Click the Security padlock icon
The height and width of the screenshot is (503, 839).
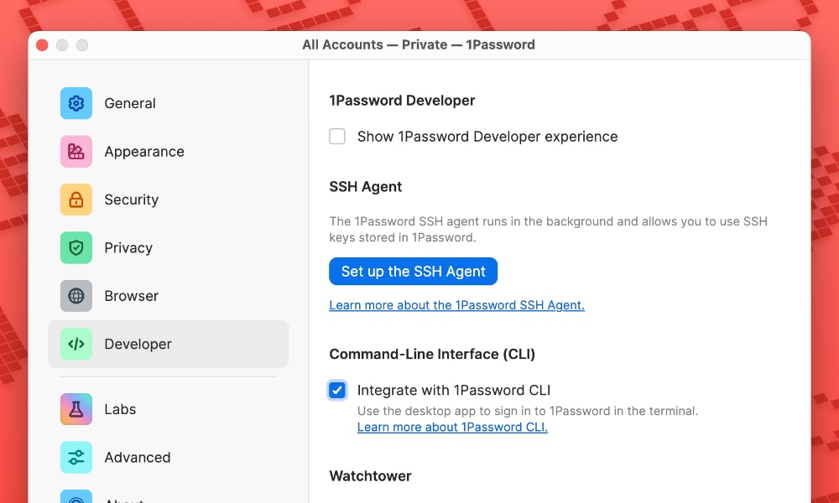[76, 200]
